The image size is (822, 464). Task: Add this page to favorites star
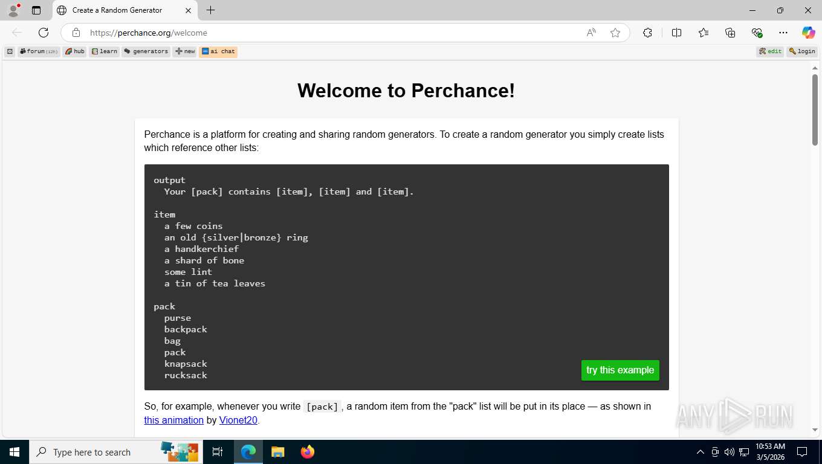pos(615,33)
